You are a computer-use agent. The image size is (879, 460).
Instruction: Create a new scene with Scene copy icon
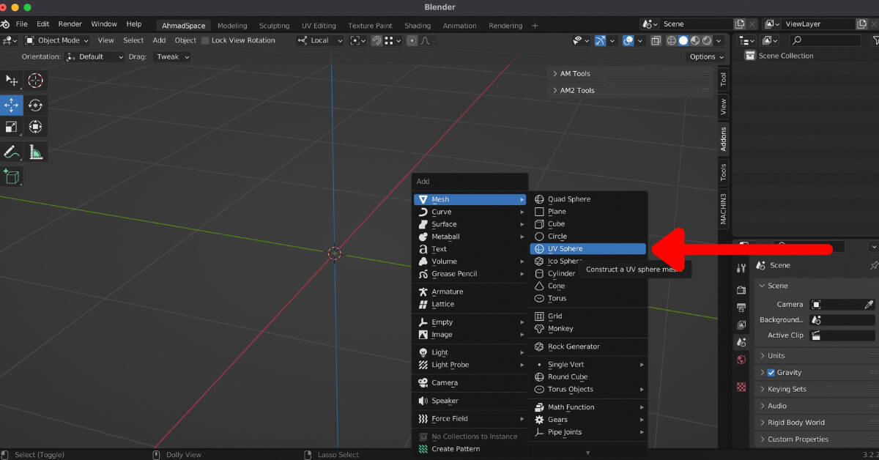(x=740, y=24)
